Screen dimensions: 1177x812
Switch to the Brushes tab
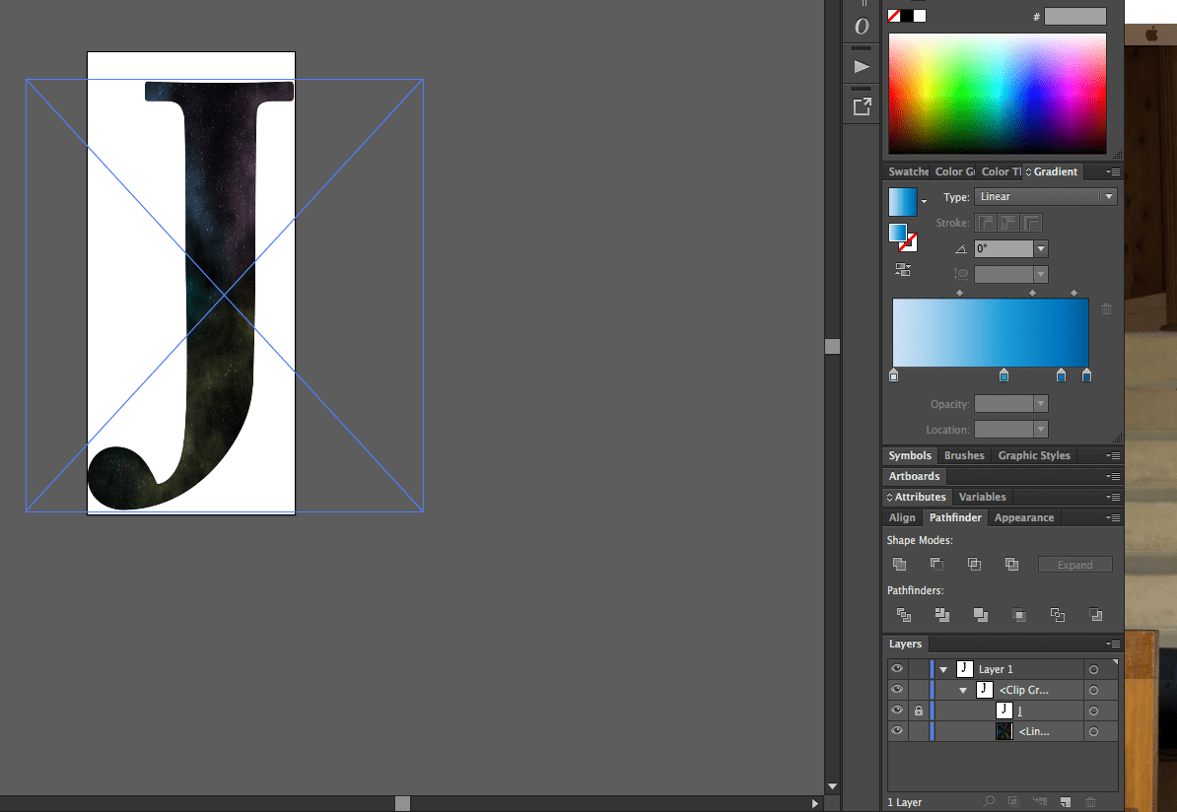point(963,454)
